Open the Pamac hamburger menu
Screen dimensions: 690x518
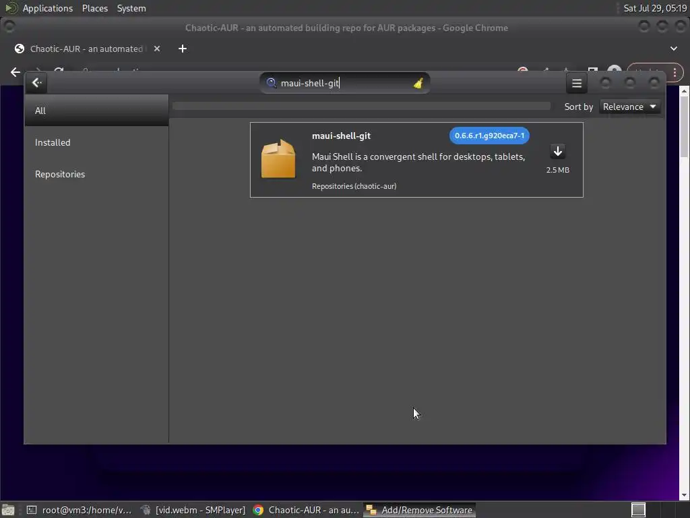coord(577,83)
